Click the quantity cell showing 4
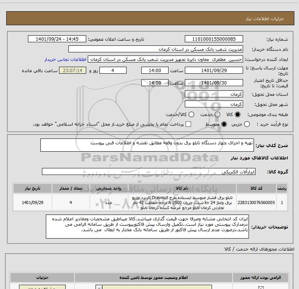 71,202
